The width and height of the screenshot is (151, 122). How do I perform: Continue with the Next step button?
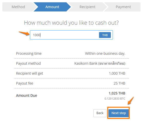tap(119, 113)
